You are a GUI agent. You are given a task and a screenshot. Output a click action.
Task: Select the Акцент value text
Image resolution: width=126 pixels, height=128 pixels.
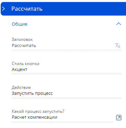[x=19, y=70]
